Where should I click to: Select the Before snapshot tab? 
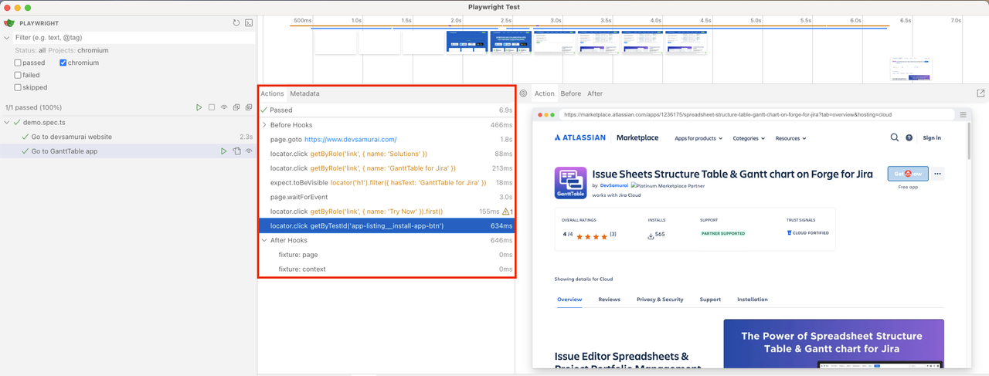click(571, 93)
